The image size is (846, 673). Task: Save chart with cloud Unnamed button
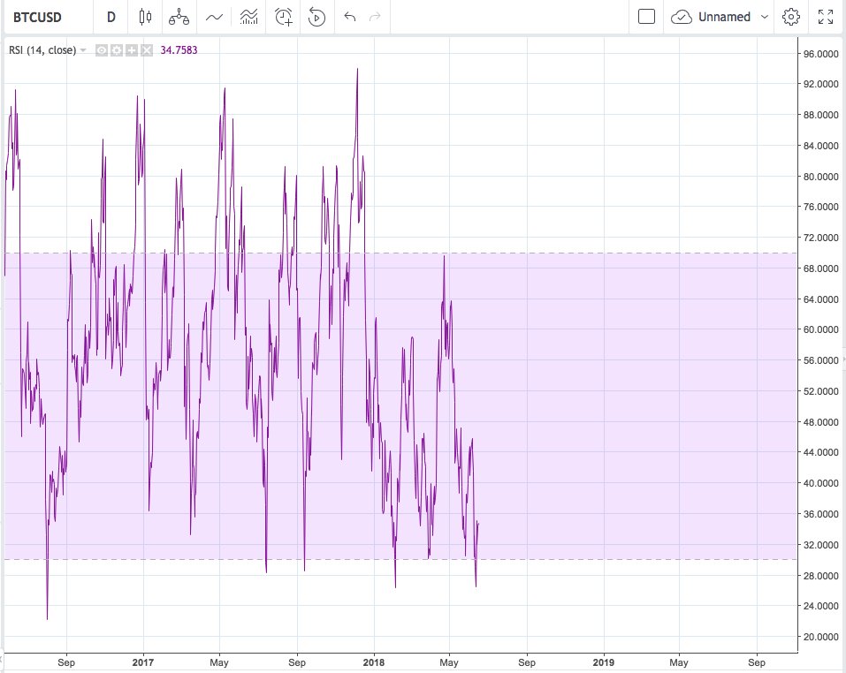[x=711, y=18]
